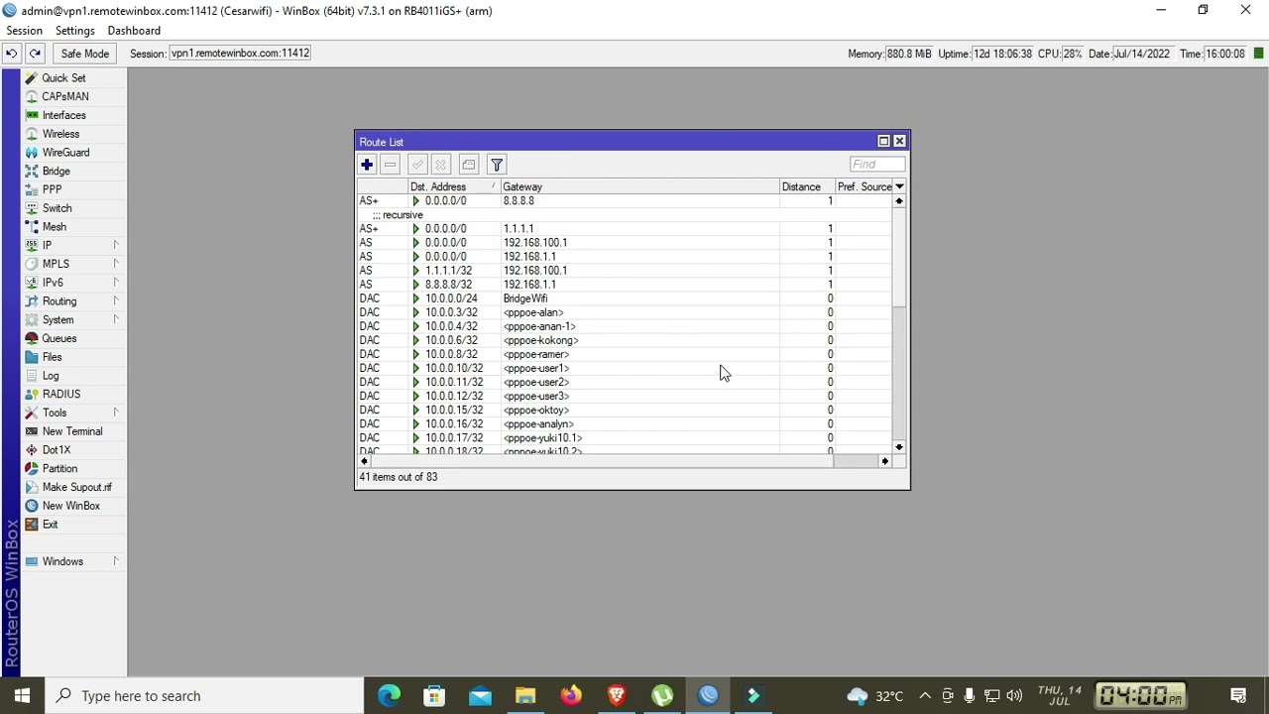1269x714 pixels.
Task: Open the Route List column dropdown arrow
Action: (x=899, y=186)
